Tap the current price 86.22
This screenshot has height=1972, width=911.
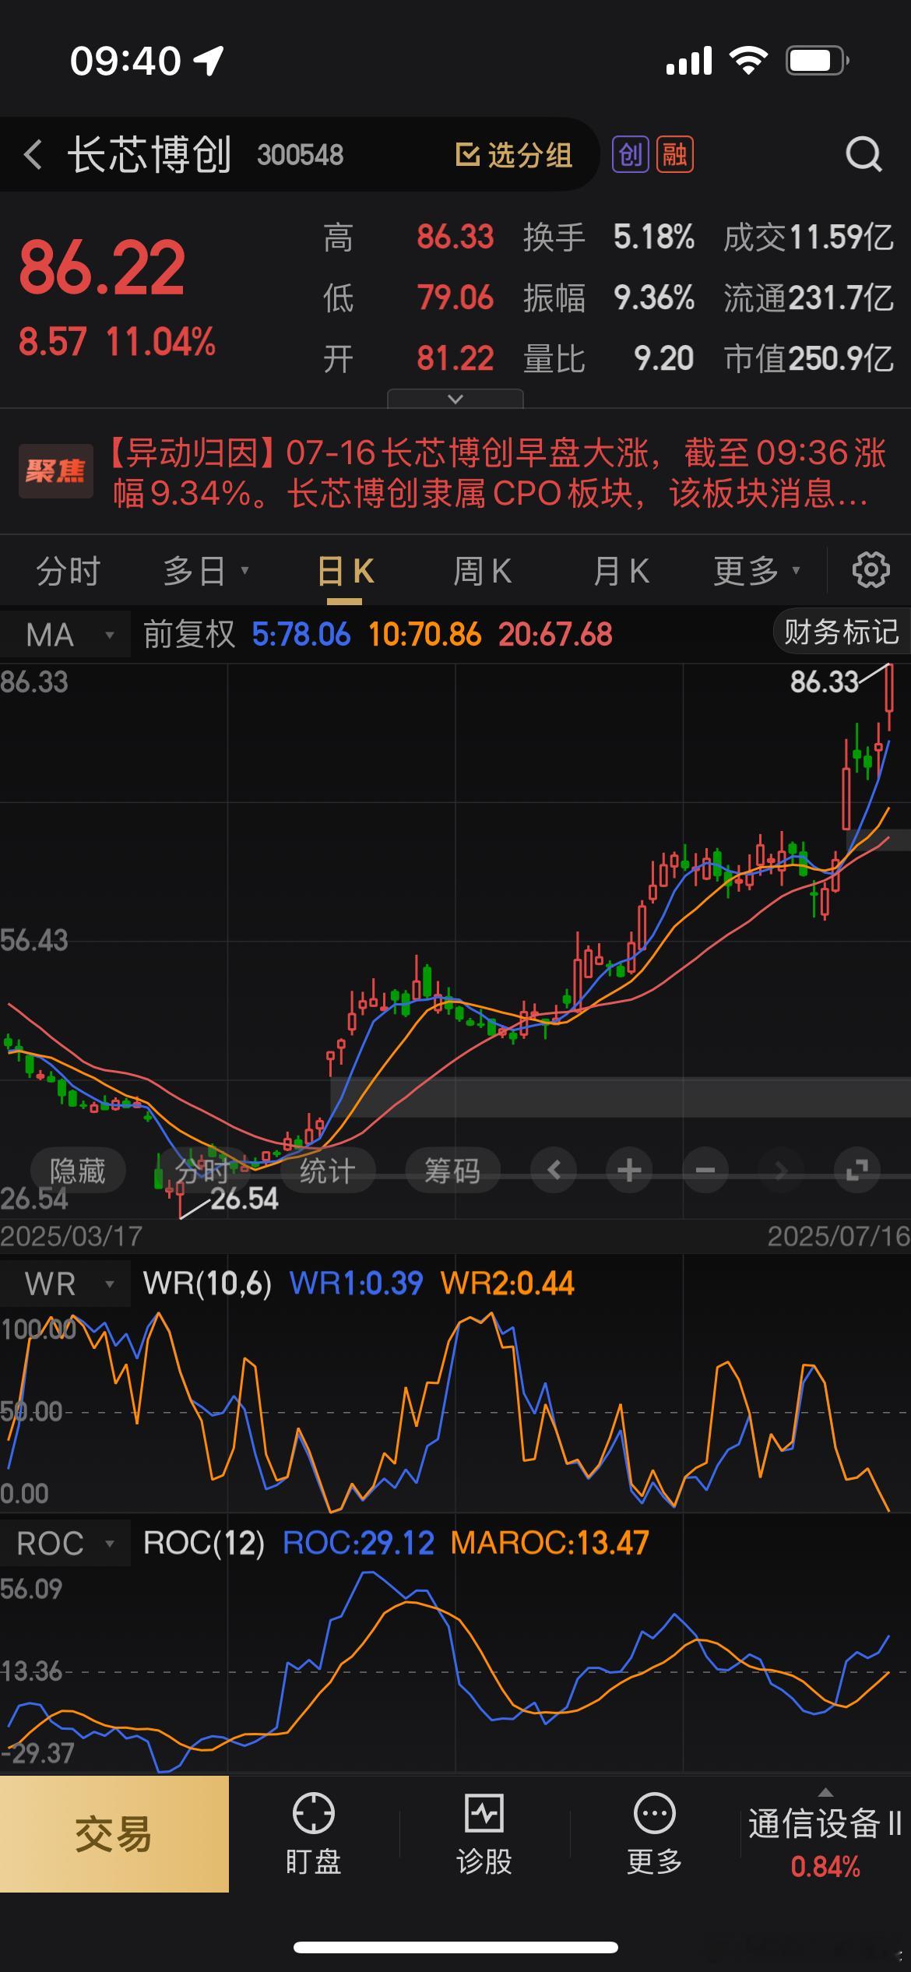102,268
